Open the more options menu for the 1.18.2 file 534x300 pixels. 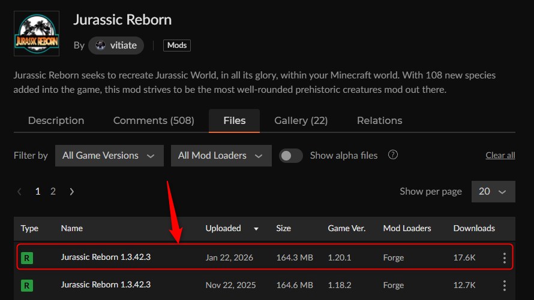tap(504, 285)
